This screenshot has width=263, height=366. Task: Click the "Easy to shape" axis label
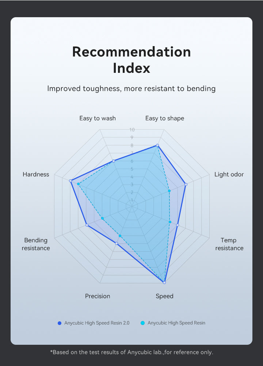(x=165, y=118)
